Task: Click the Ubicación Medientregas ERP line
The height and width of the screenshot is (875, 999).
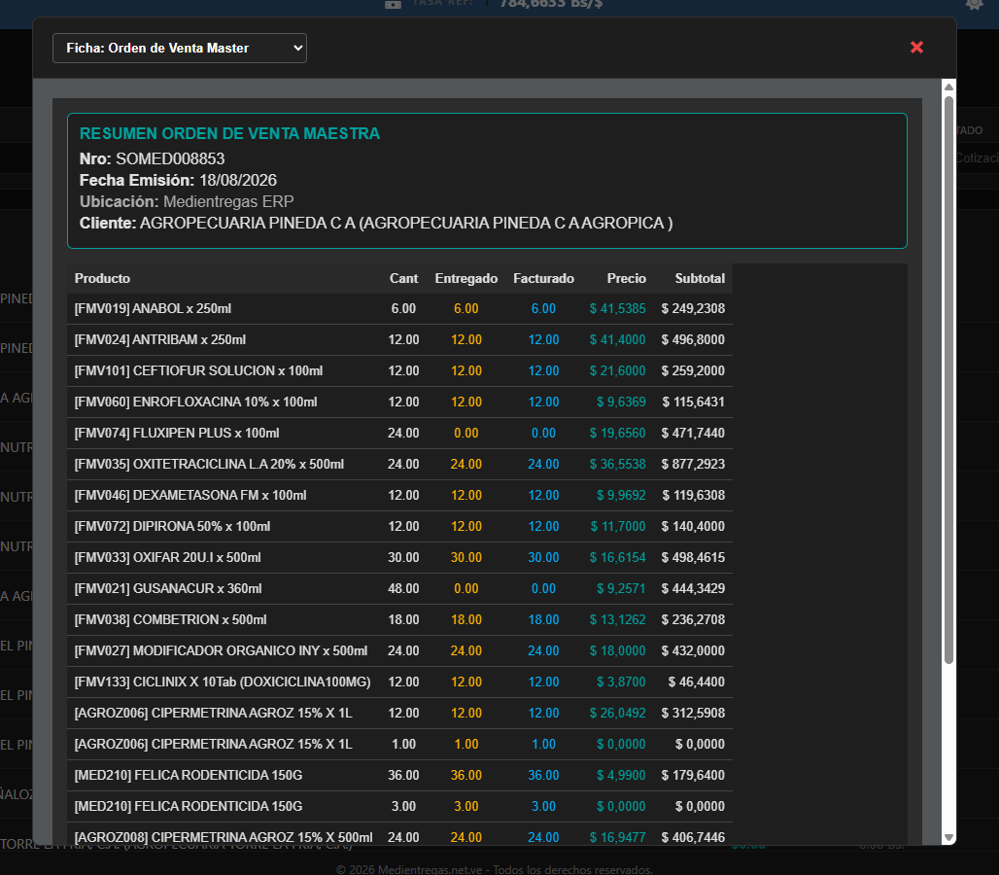Action: 186,202
